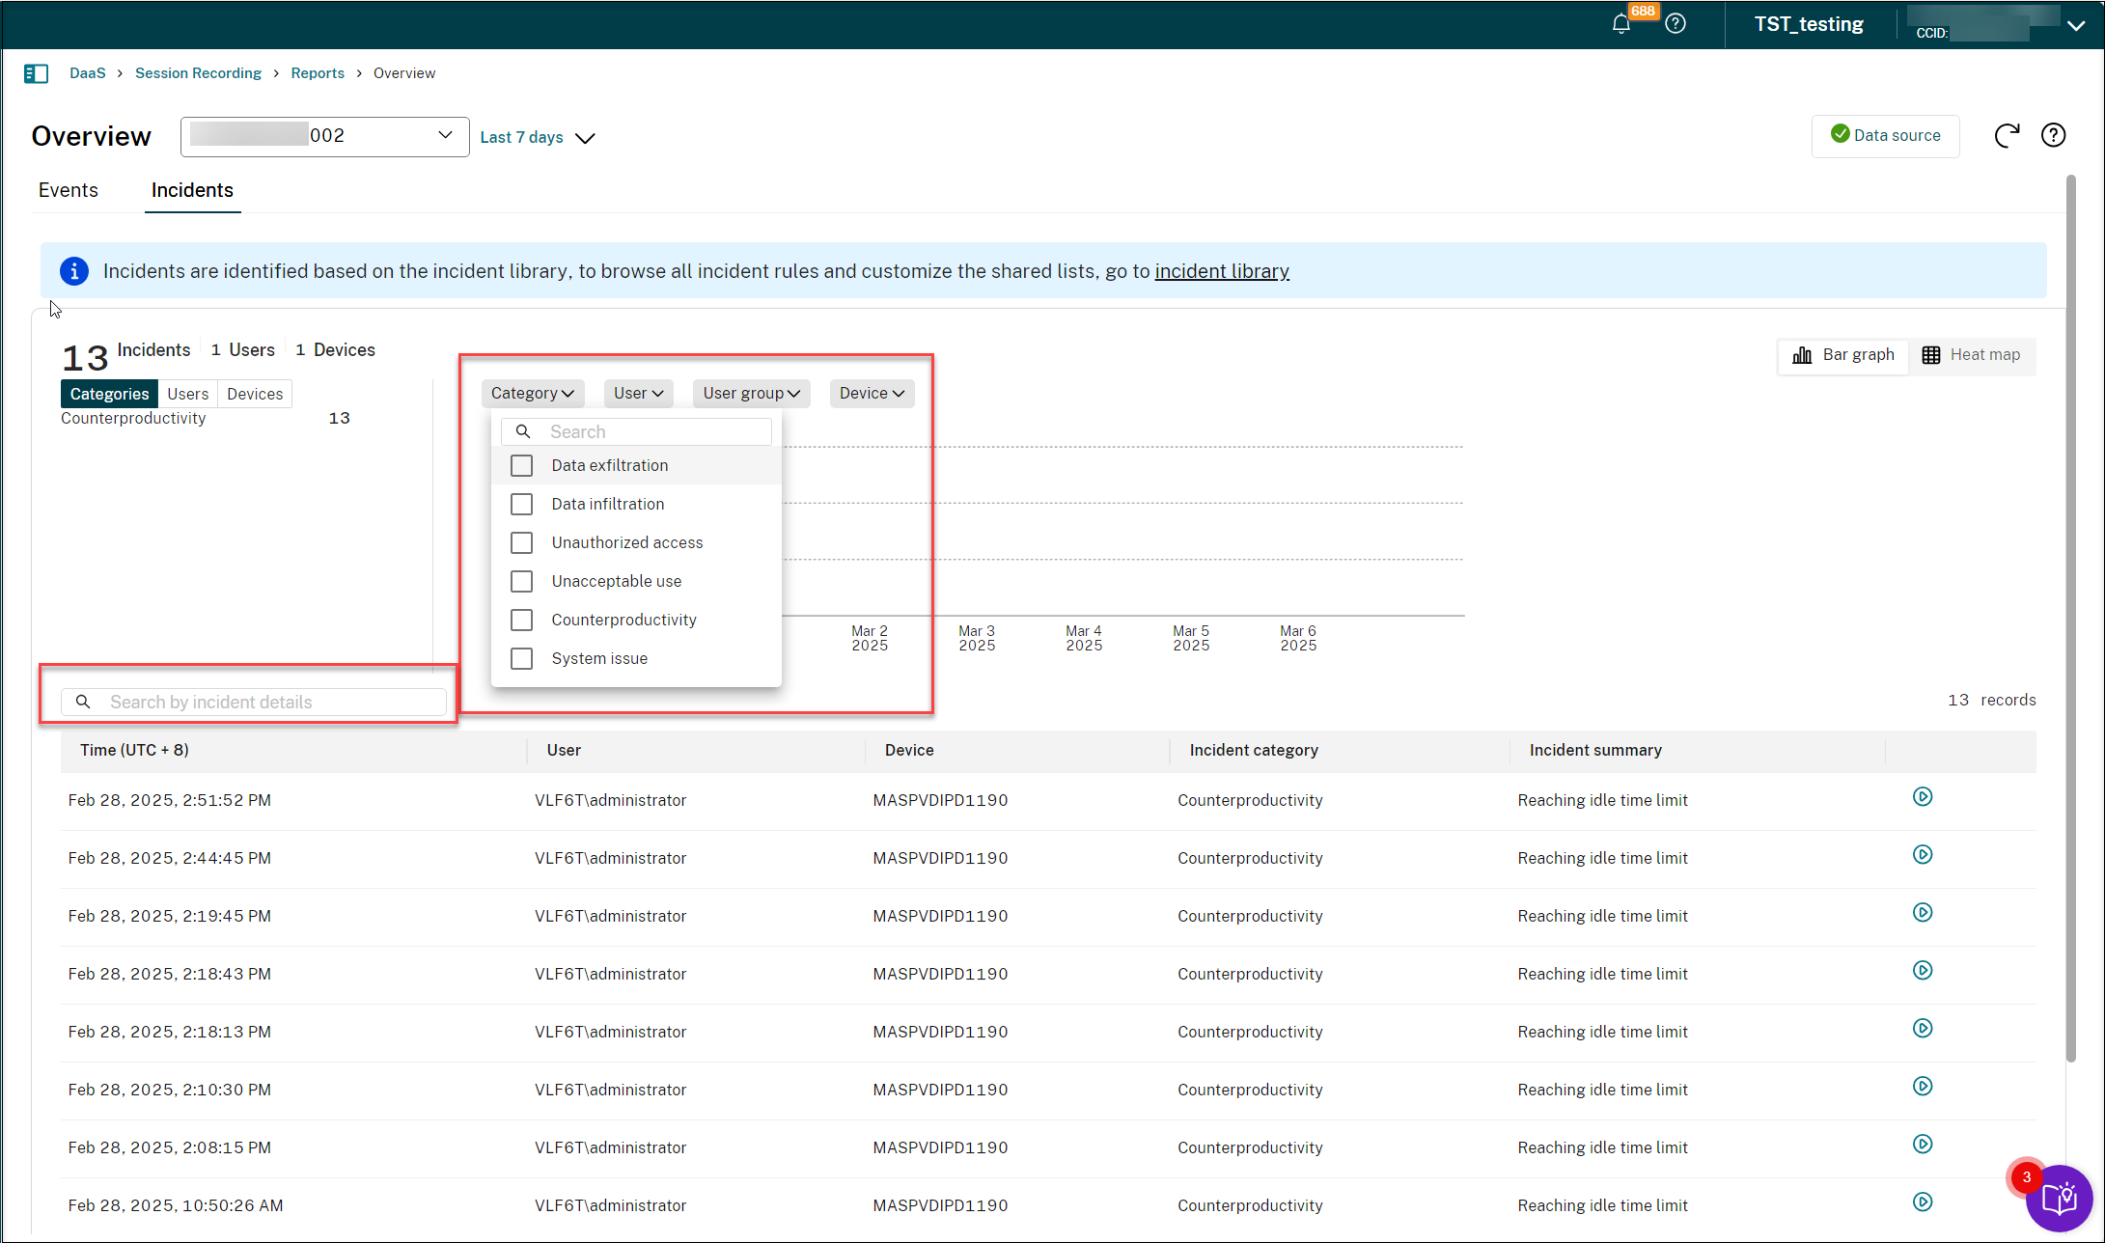The height and width of the screenshot is (1243, 2105).
Task: Play recording for 2:19:45 PM incident
Action: [x=1922, y=913]
